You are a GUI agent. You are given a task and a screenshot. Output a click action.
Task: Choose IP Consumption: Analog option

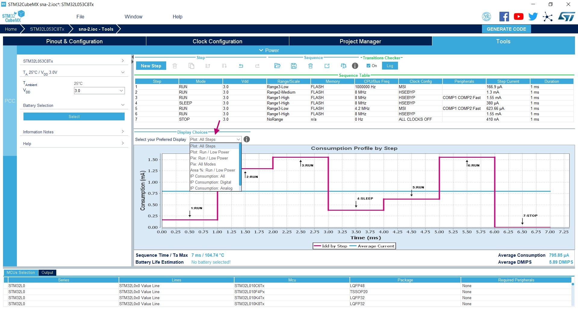tap(214, 188)
